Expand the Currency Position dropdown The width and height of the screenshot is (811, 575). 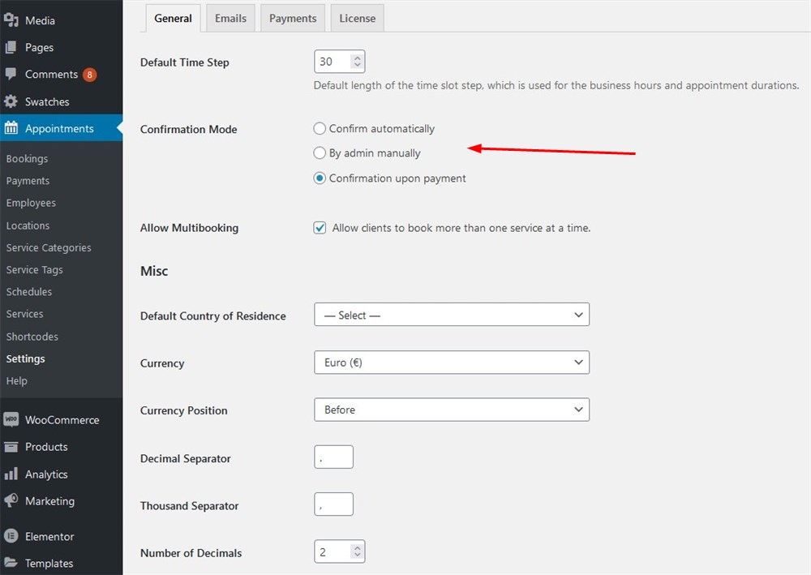pos(451,410)
